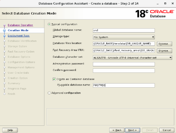This screenshot has width=176, height=133.
Task: Click the Creation Mode step bullet icon
Action: tap(4, 31)
